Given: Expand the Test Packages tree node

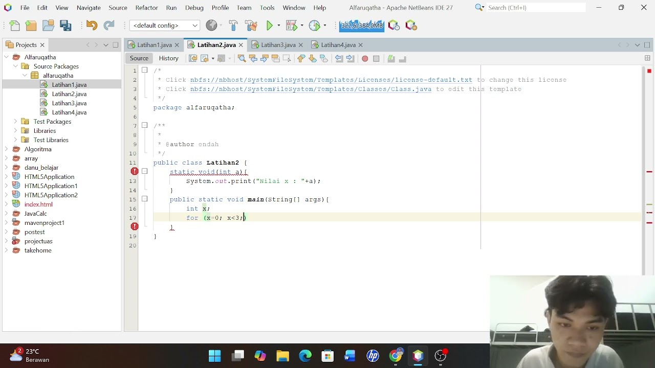Looking at the screenshot, I should pyautogui.click(x=15, y=122).
